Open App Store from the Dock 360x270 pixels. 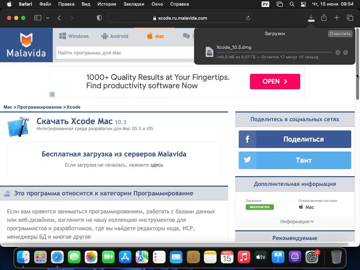[x=125, y=257]
